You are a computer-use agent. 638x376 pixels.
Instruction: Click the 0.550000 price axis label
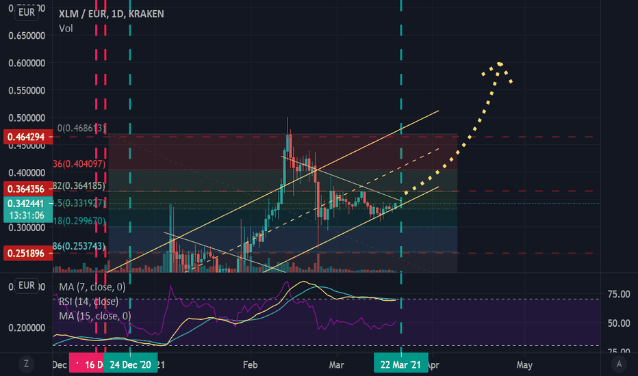tap(27, 90)
